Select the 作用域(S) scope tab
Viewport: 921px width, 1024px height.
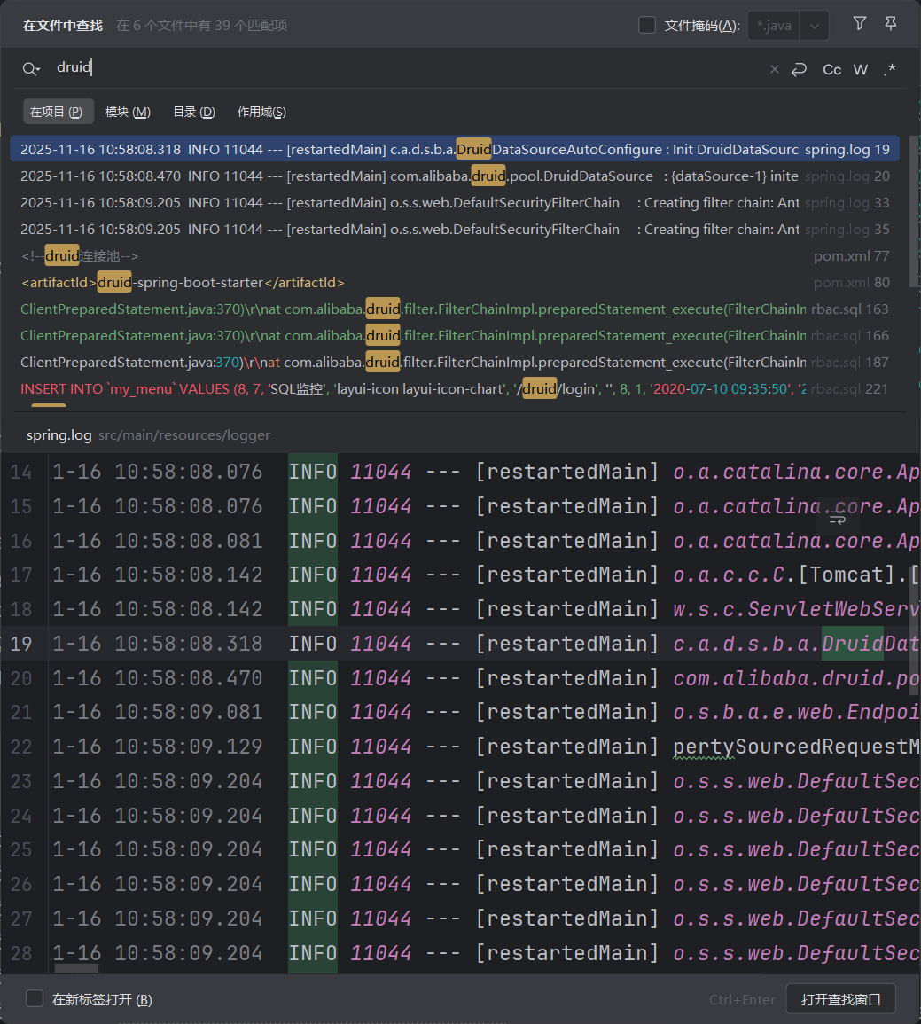tap(261, 112)
